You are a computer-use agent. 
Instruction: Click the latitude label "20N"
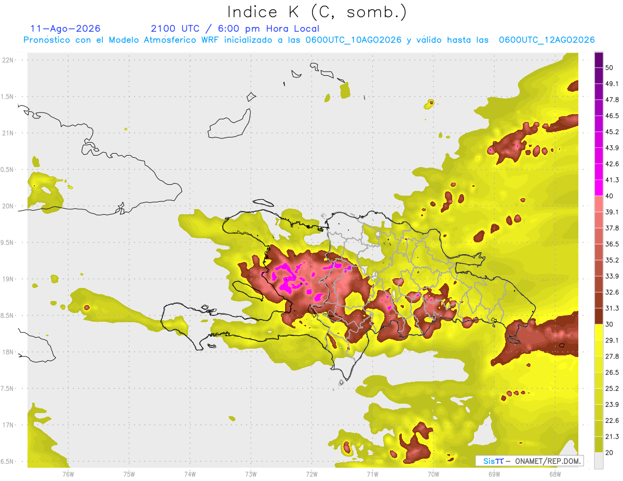point(7,206)
